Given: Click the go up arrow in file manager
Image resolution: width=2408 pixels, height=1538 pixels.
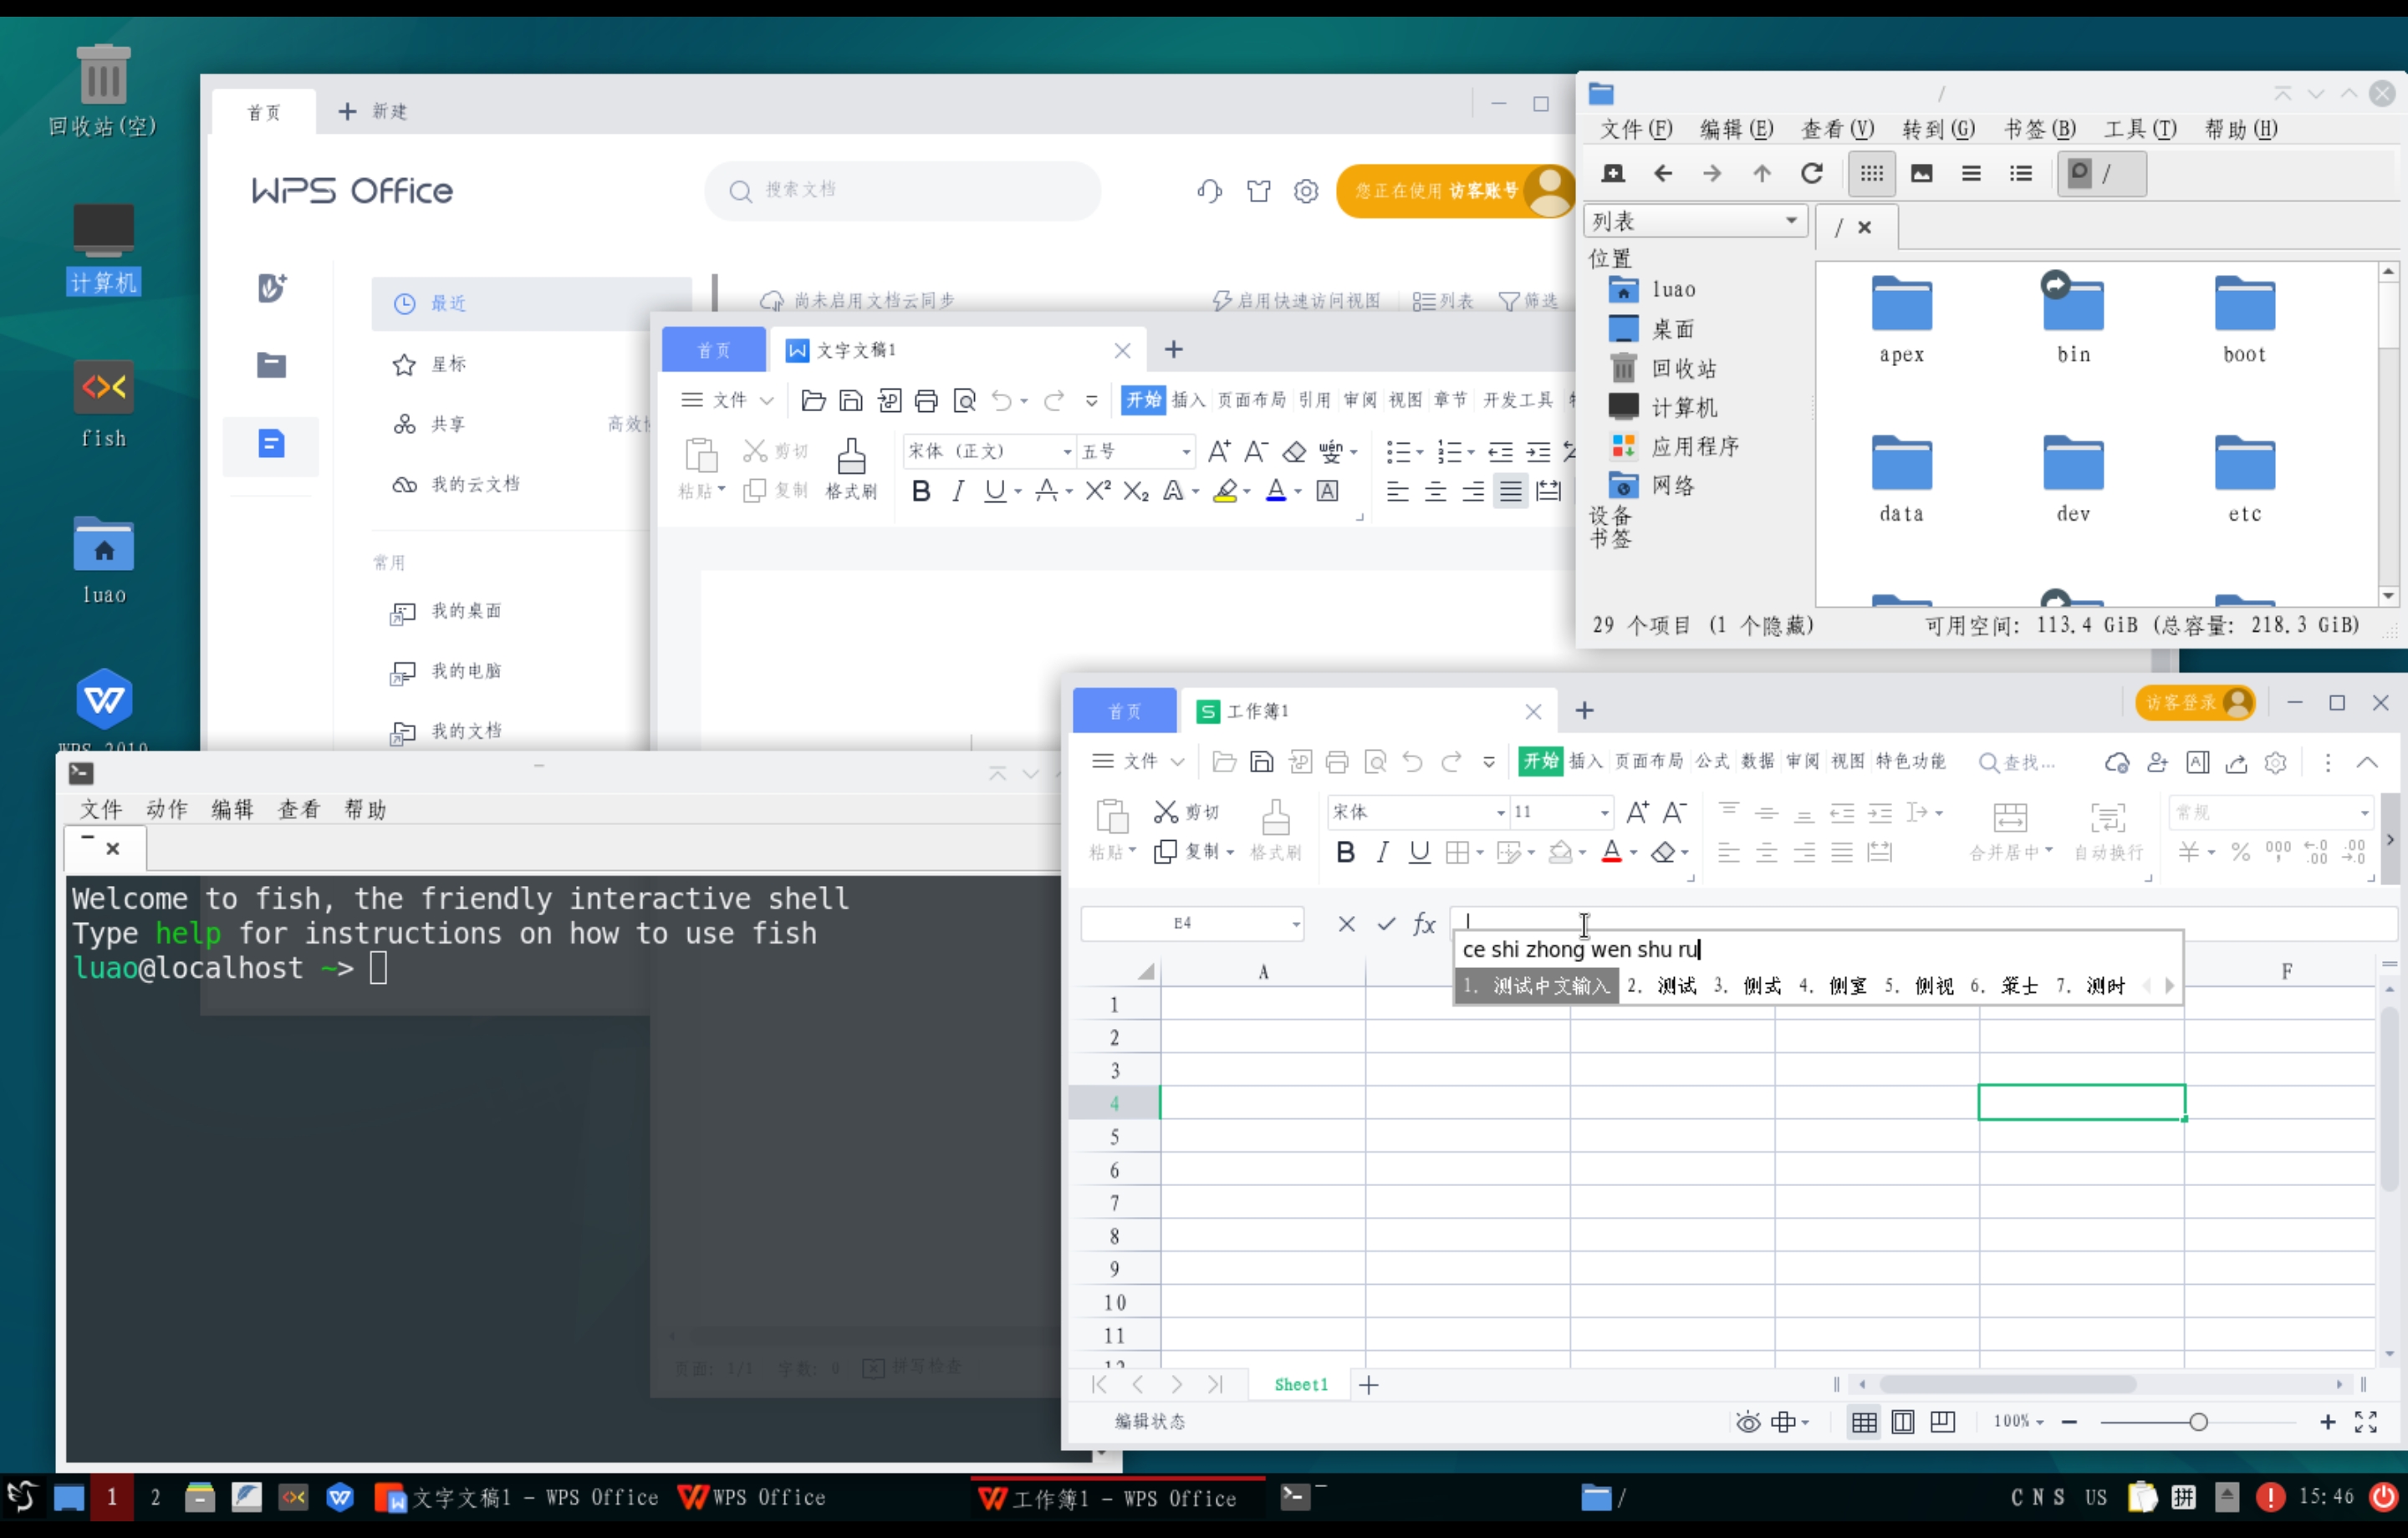Looking at the screenshot, I should pos(1762,173).
